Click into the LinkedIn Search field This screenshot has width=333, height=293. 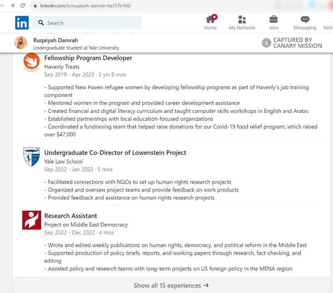tap(87, 23)
